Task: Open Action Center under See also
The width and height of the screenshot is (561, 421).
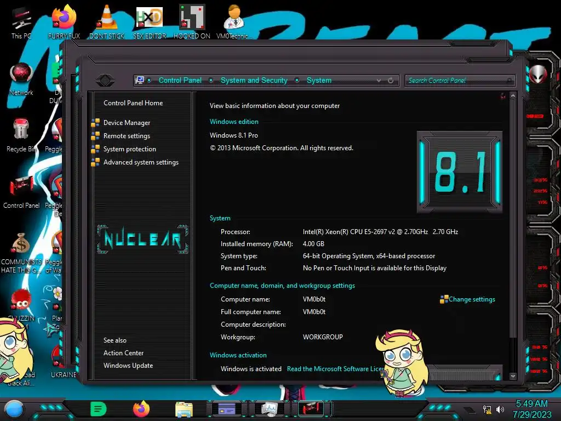Action: pos(123,353)
